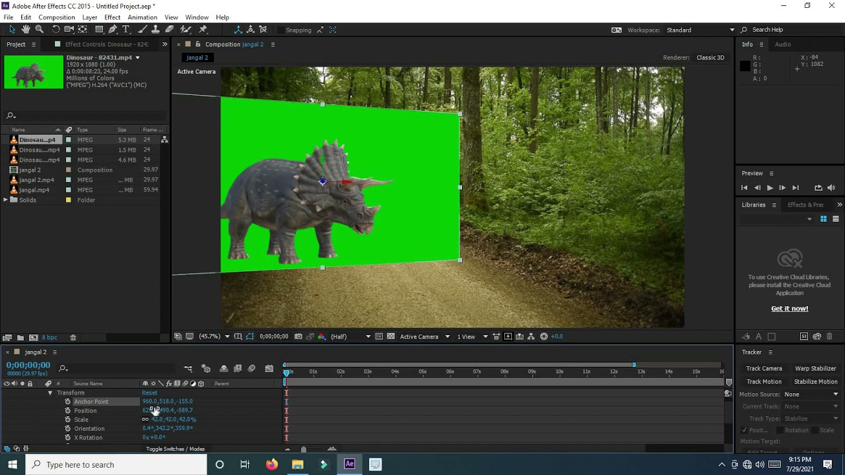The height and width of the screenshot is (475, 845).
Task: Select the Horizontal Type tool
Action: pos(126,30)
